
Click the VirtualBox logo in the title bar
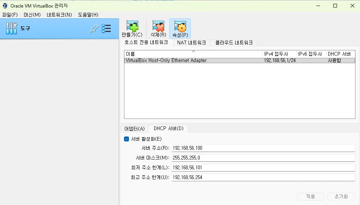[5, 6]
